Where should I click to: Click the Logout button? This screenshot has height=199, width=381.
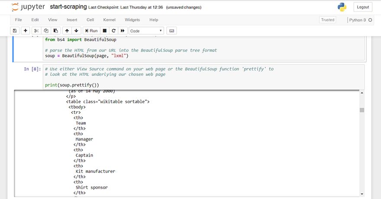363,7
